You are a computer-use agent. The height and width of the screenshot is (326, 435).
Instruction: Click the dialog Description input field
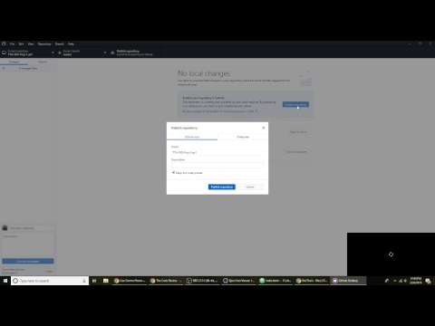(x=217, y=165)
